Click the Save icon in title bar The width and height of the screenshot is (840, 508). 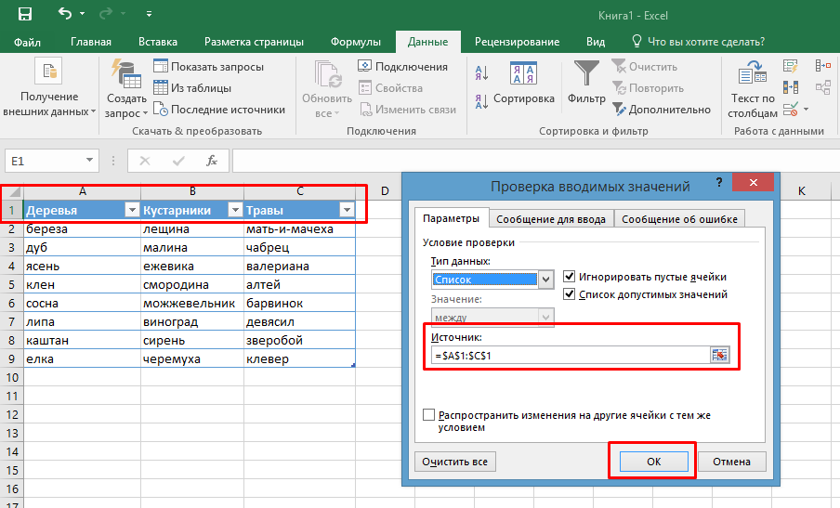point(24,14)
